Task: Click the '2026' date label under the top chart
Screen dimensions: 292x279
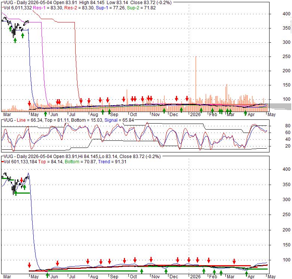Action: click(x=195, y=115)
